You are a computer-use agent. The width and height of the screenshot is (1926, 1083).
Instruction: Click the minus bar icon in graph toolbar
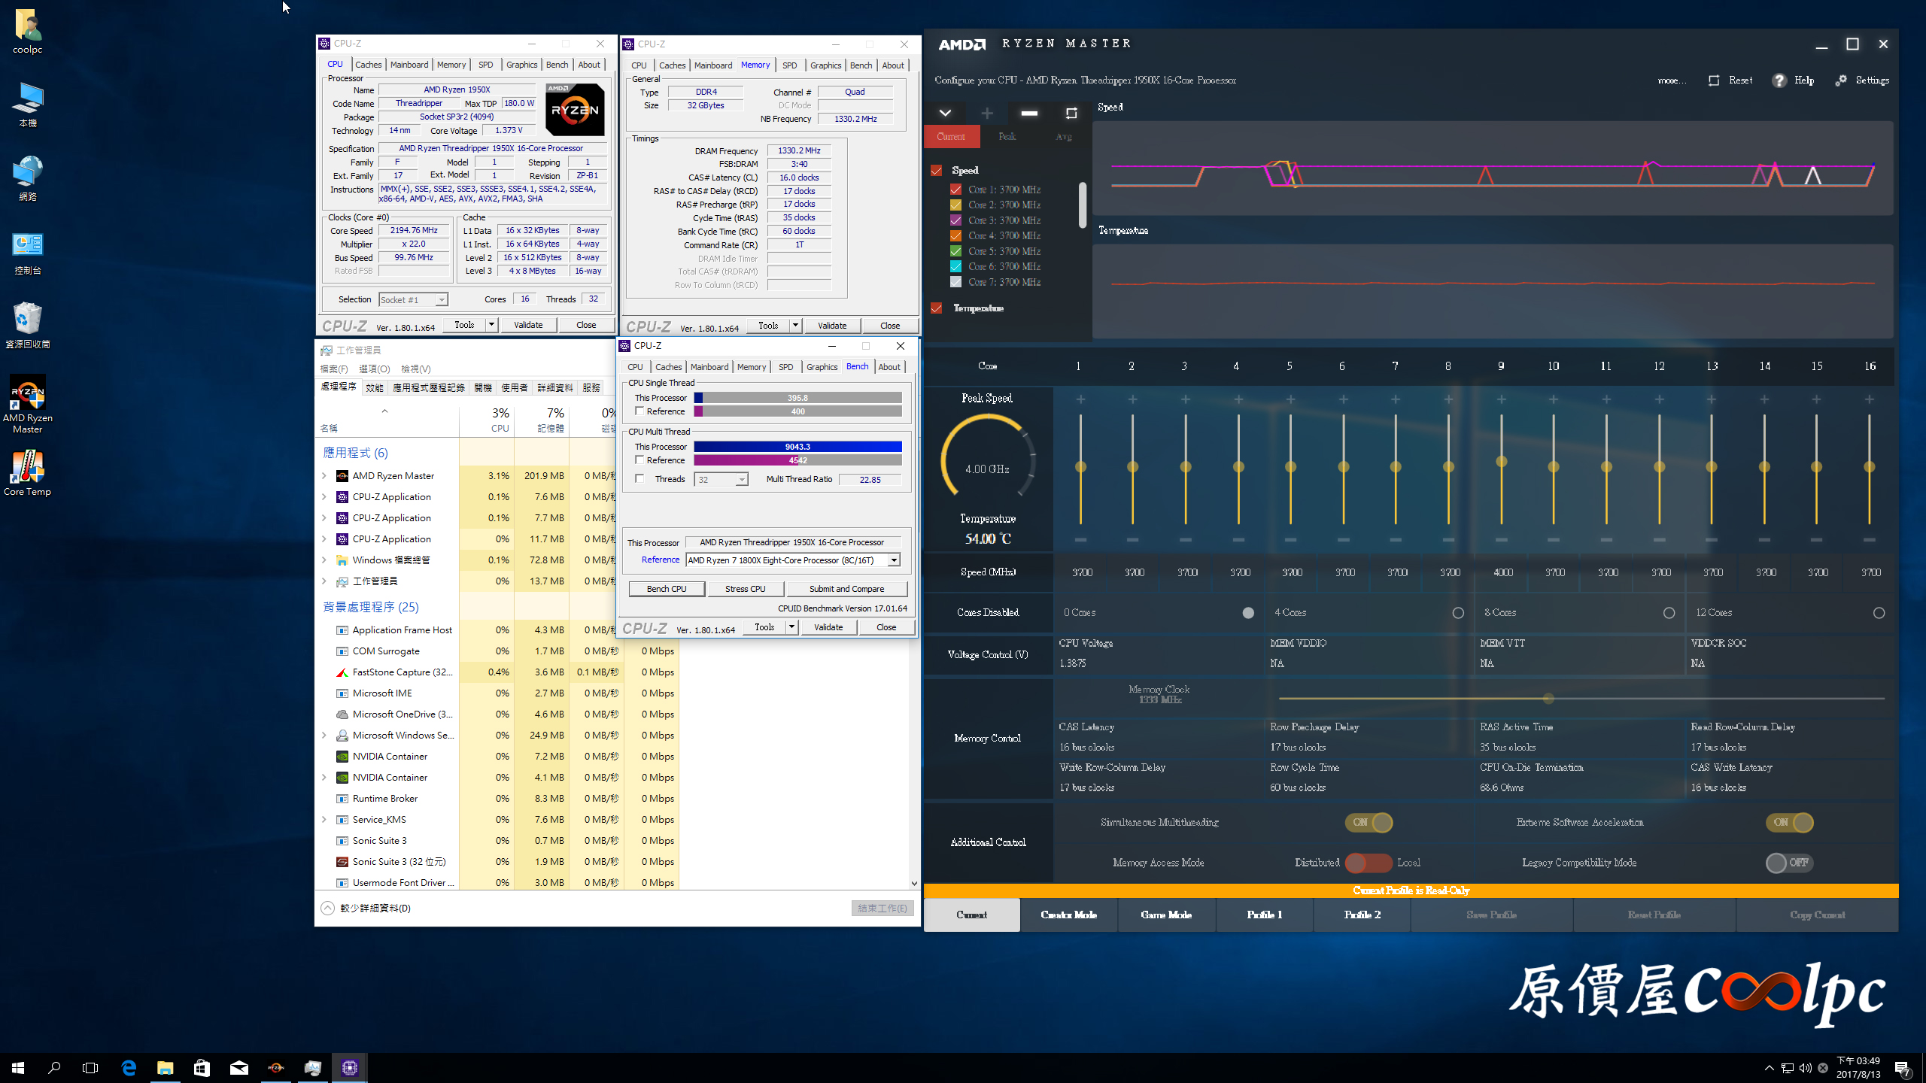pos(1029,113)
